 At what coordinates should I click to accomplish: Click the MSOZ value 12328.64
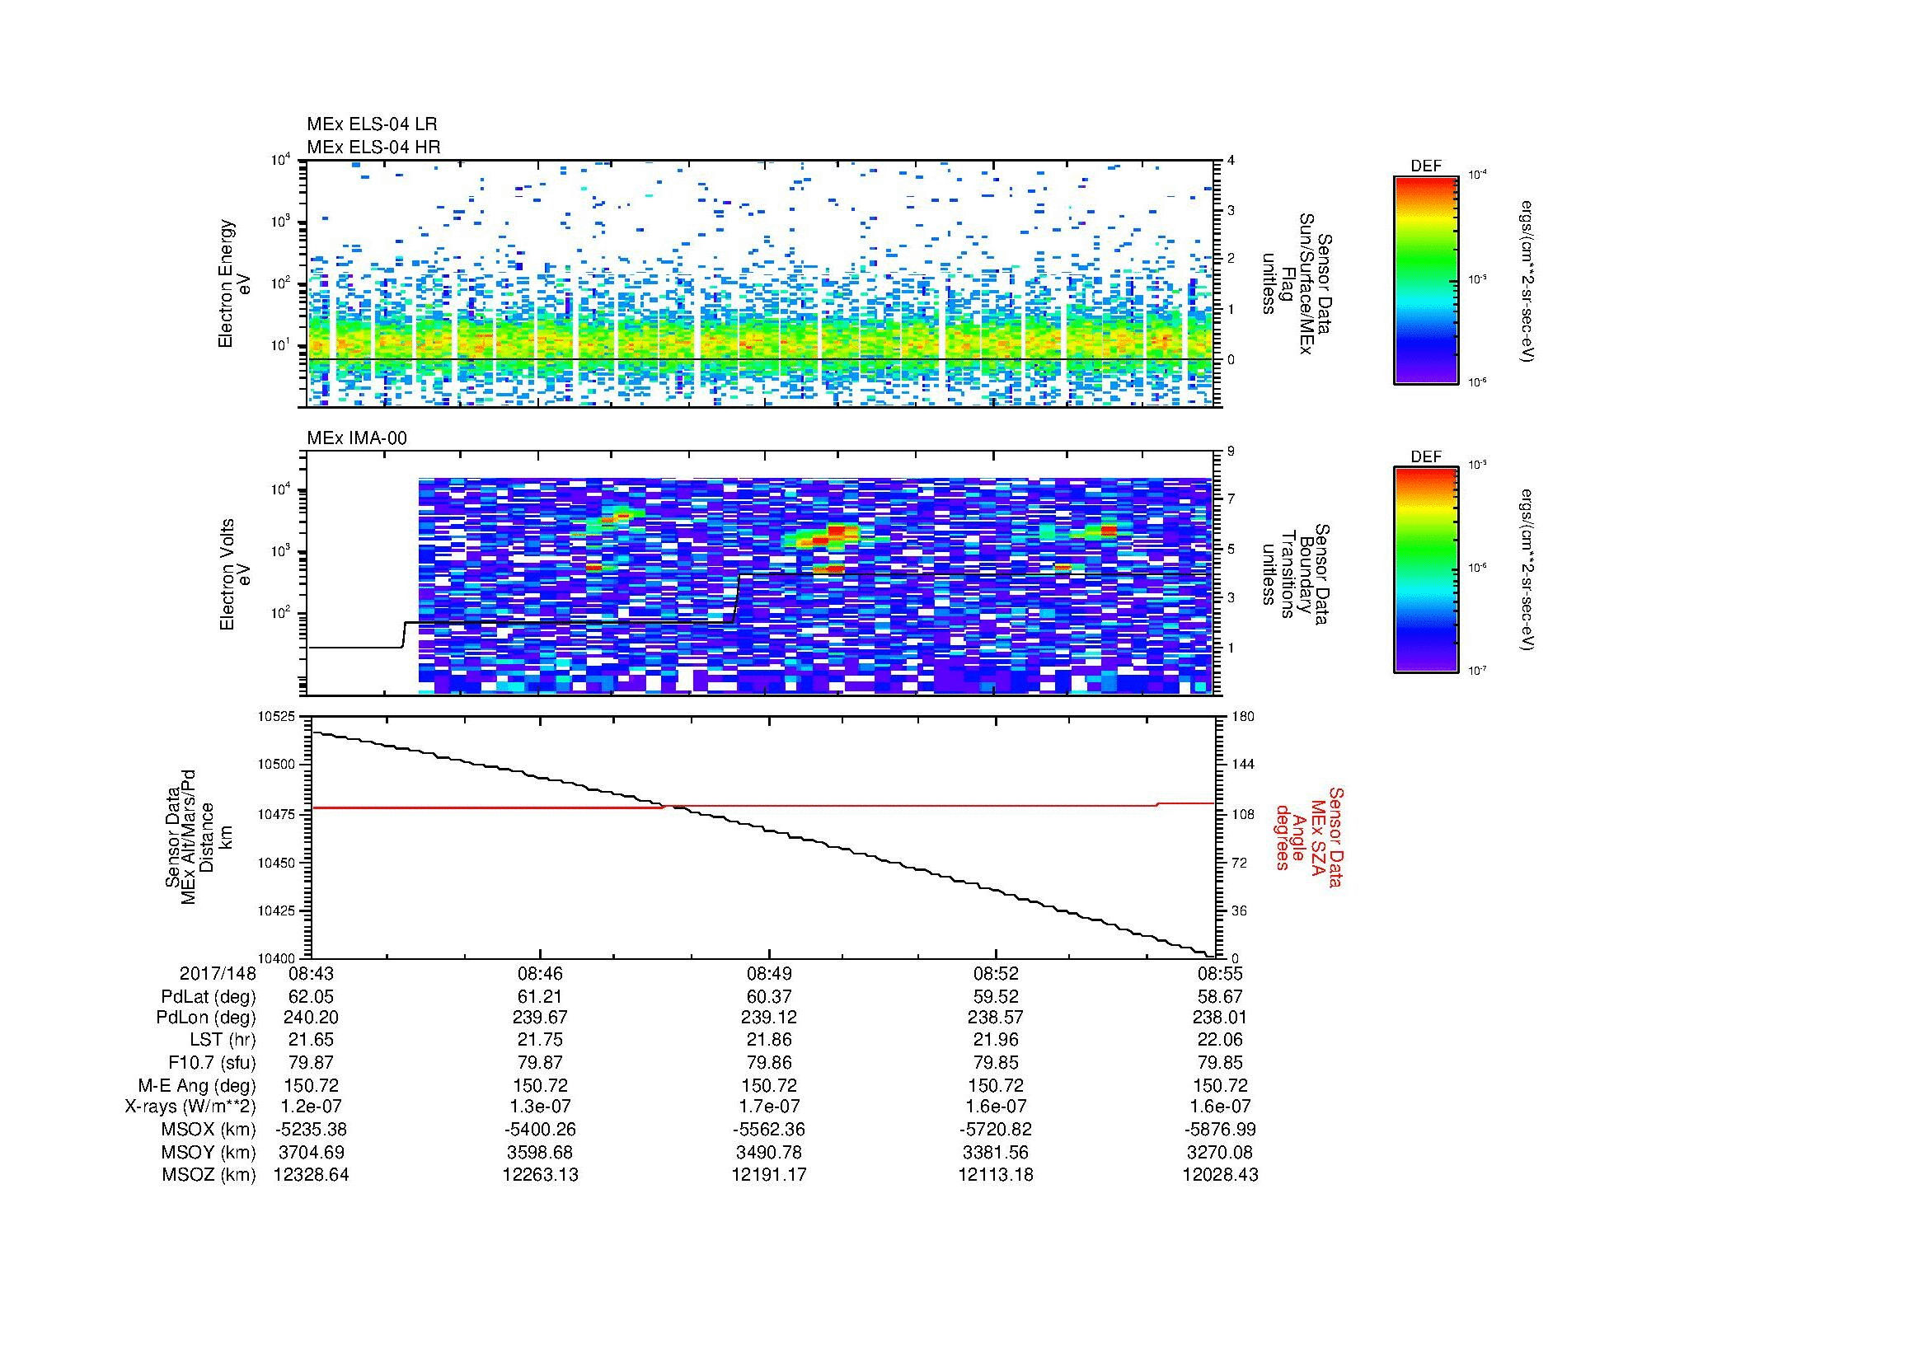pos(311,1175)
